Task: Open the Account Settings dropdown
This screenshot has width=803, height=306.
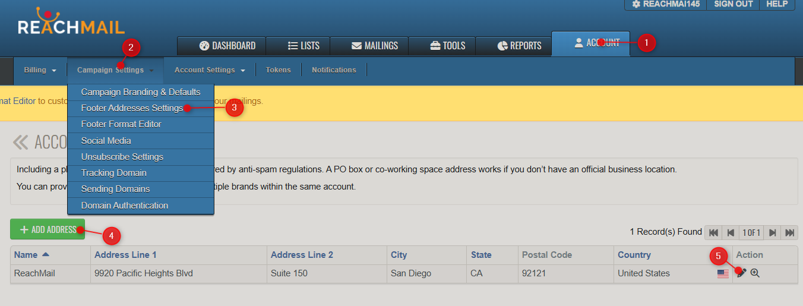Action: (210, 70)
